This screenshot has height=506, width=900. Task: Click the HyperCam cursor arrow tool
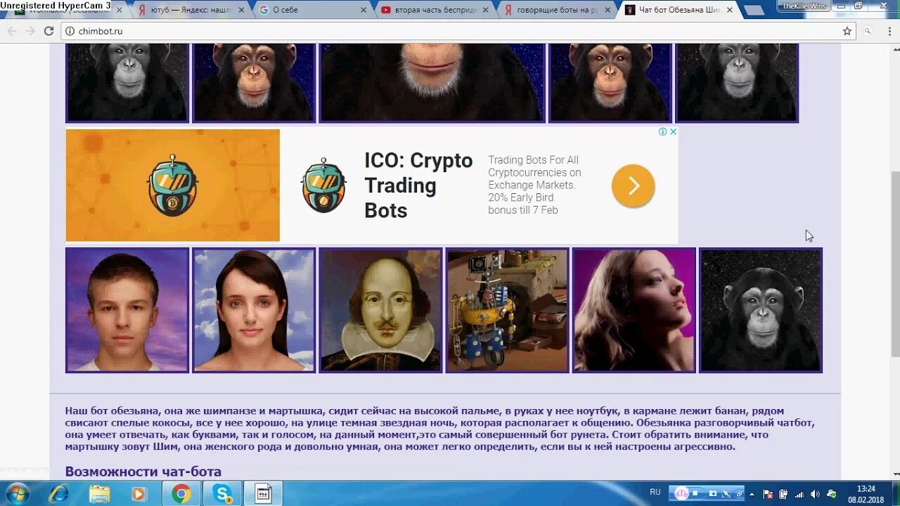click(x=727, y=493)
